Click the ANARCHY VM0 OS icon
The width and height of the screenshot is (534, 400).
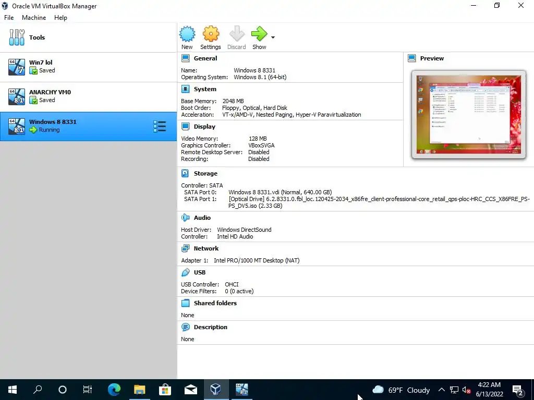tap(17, 96)
